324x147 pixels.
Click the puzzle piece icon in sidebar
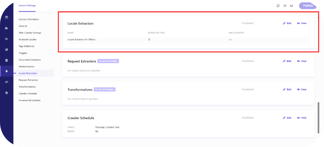[x=7, y=28]
